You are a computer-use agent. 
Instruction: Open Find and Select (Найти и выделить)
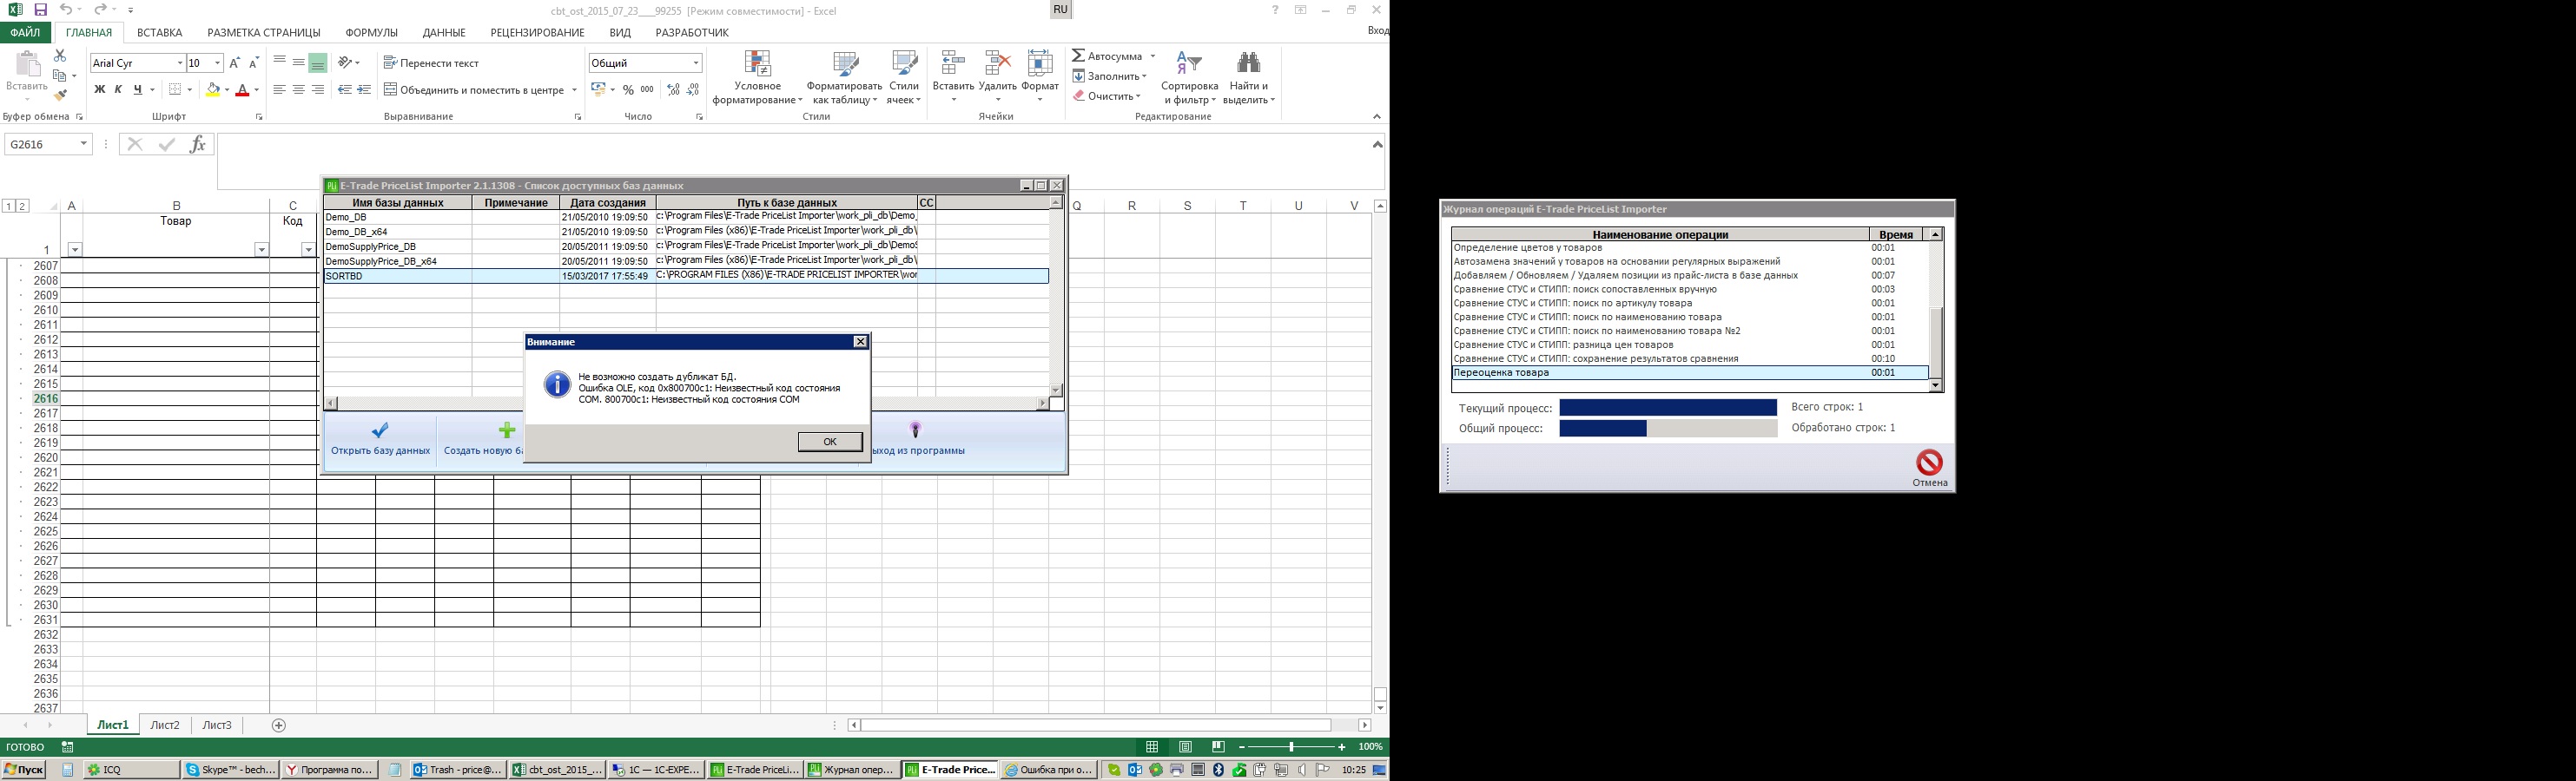(1249, 77)
